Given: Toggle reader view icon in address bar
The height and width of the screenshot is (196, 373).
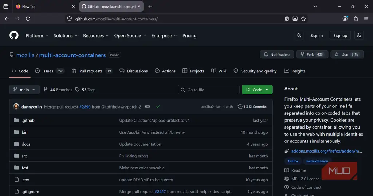Looking at the screenshot, I should (x=287, y=19).
